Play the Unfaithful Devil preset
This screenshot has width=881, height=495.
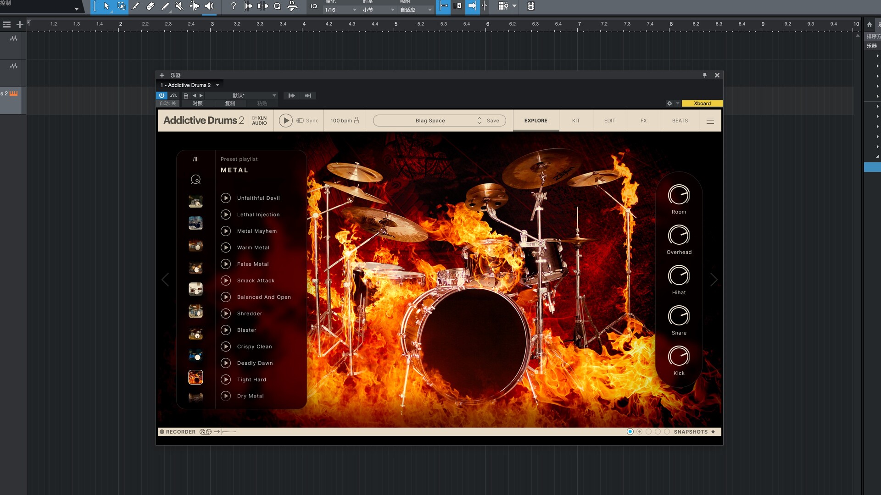[226, 198]
